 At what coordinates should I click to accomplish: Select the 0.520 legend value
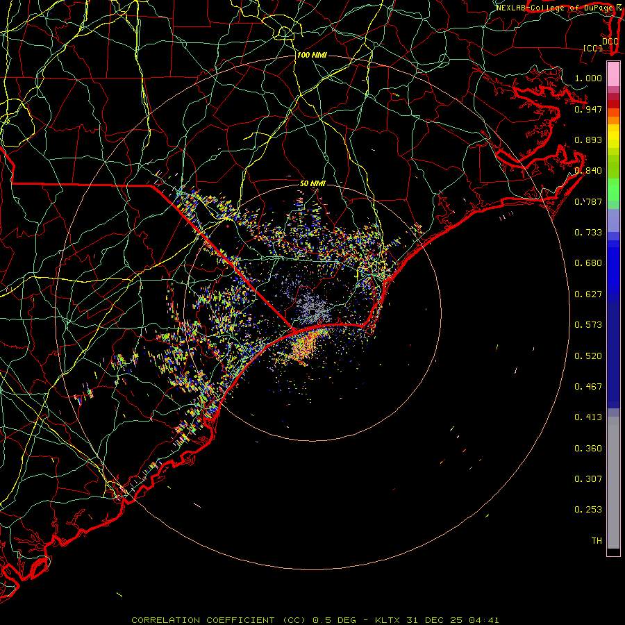(x=588, y=356)
